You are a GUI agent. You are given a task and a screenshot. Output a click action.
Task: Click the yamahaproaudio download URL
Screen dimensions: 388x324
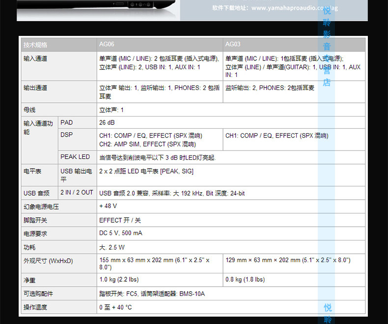coord(295,8)
